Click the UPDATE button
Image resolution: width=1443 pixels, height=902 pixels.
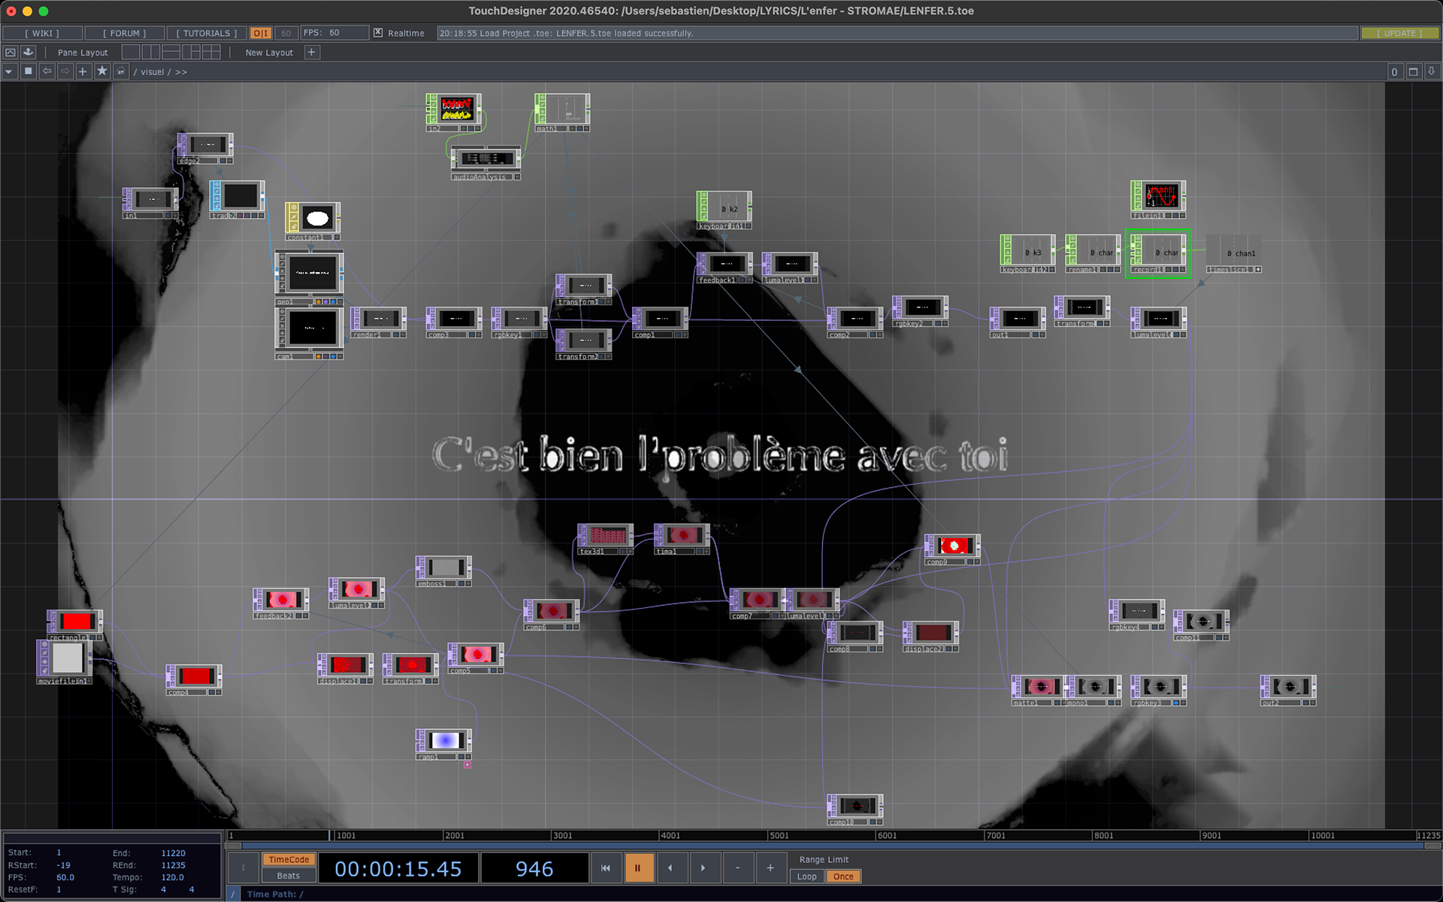click(1399, 33)
